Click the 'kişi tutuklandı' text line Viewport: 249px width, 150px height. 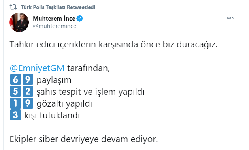52,115
